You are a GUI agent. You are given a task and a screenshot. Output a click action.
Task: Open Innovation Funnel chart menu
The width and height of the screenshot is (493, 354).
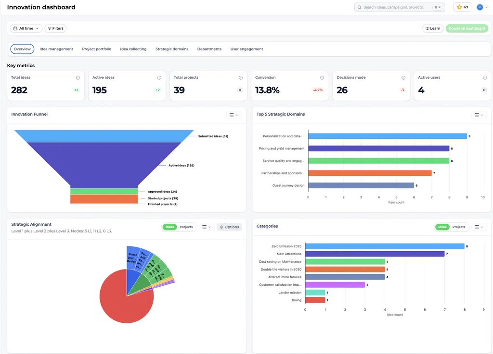tap(234, 115)
